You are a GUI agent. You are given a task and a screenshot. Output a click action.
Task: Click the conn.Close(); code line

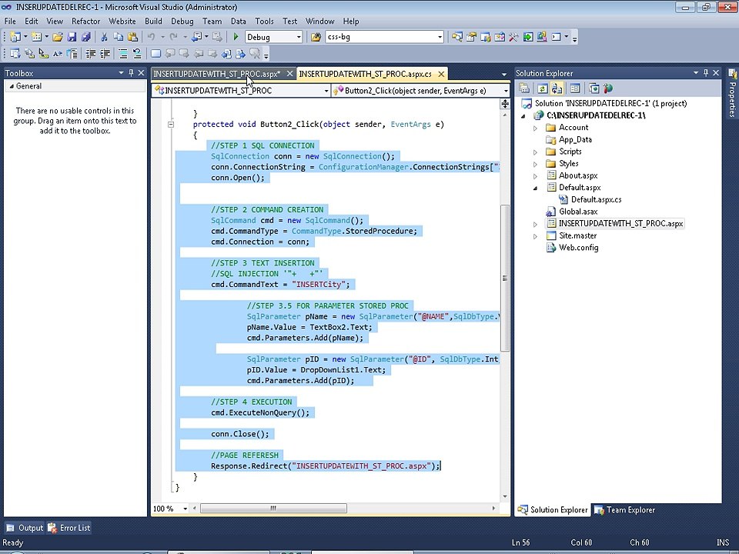coord(240,434)
